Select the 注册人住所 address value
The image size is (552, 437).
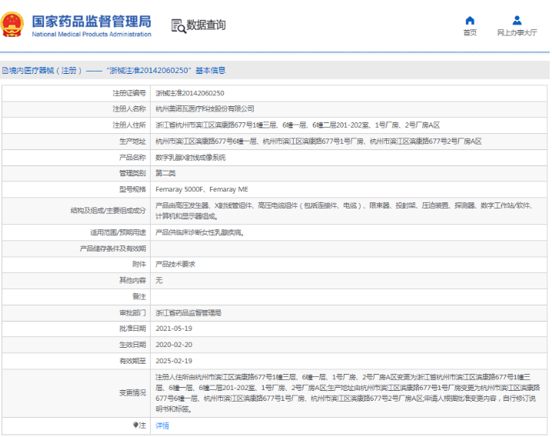click(x=298, y=125)
